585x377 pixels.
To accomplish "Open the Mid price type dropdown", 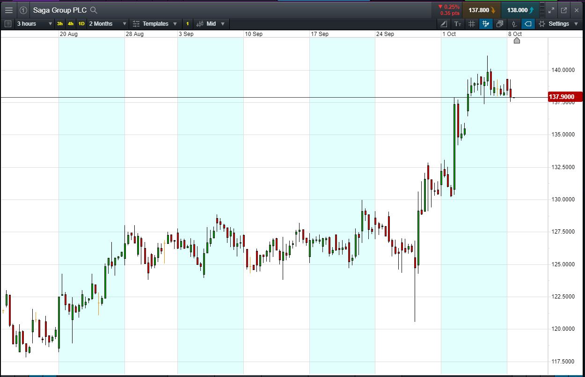I will pyautogui.click(x=211, y=23).
